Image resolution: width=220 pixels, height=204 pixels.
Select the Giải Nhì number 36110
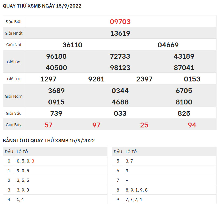pyautogui.click(x=72, y=45)
